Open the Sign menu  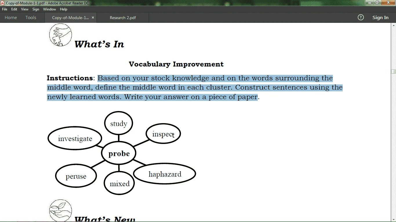pyautogui.click(x=36, y=9)
